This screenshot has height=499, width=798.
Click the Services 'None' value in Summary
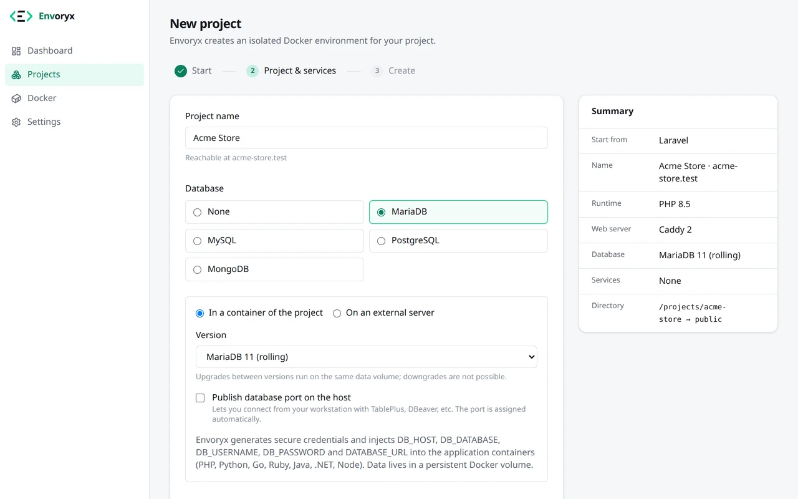[x=670, y=281]
